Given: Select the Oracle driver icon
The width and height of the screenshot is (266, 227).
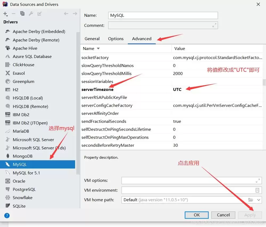Looking at the screenshot, I should 8,181.
